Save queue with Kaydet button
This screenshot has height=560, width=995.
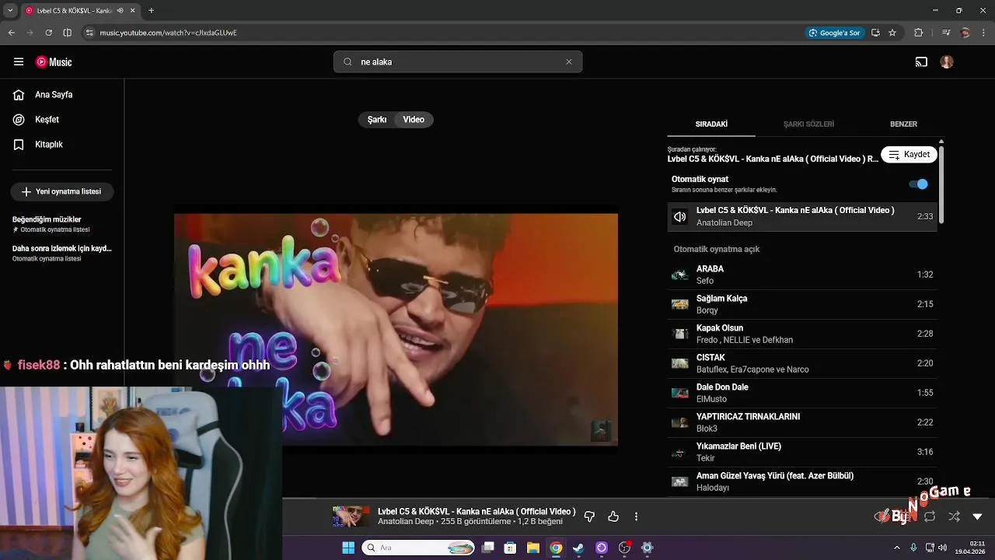(909, 155)
